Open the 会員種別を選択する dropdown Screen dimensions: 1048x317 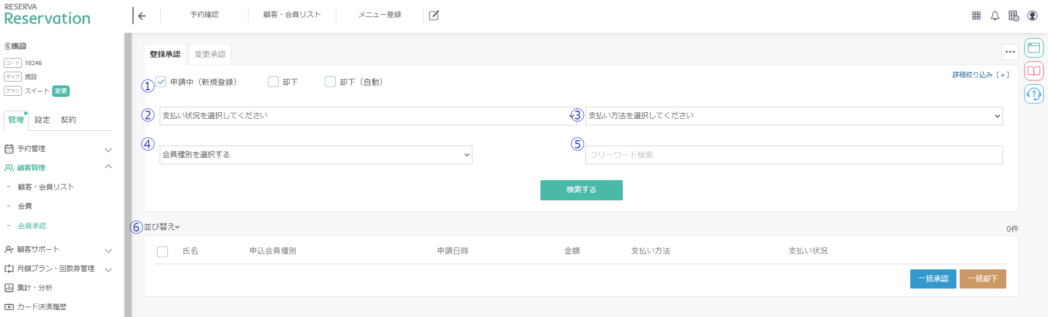[315, 155]
